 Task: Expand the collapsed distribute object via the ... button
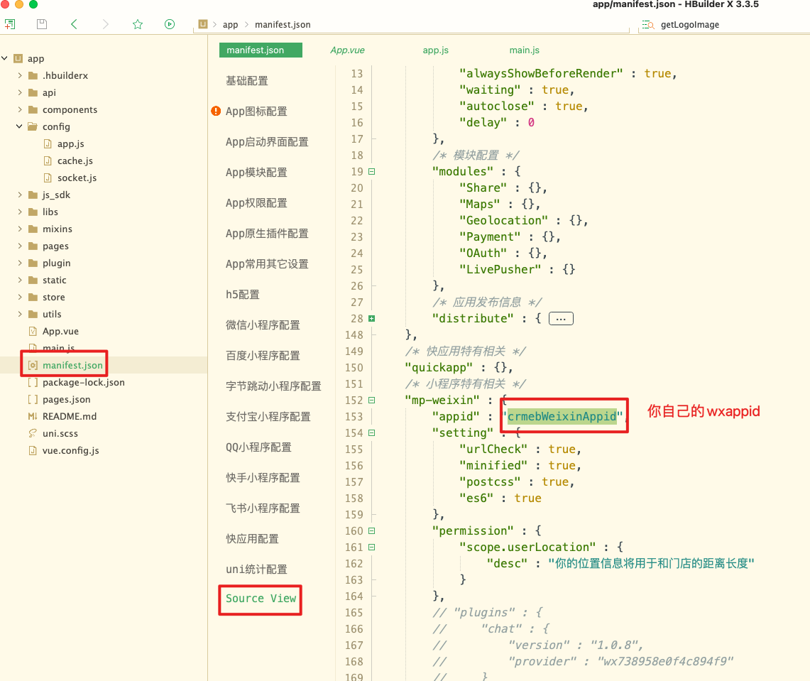561,318
